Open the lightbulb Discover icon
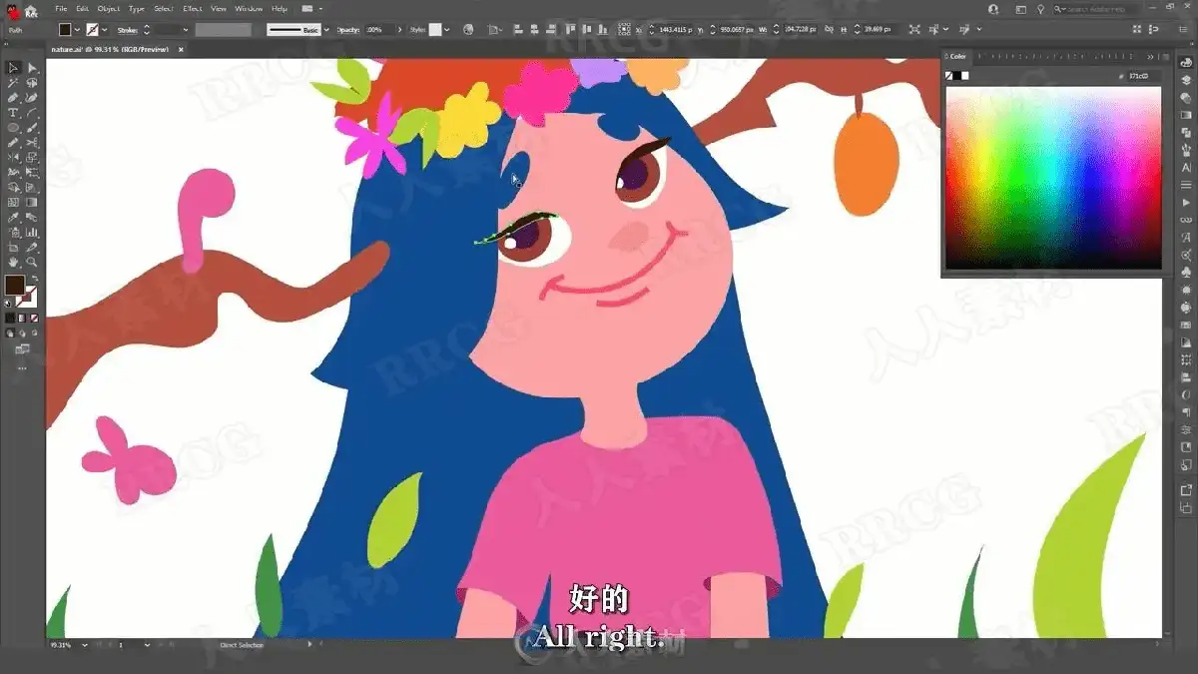This screenshot has height=674, width=1198. [x=1040, y=9]
